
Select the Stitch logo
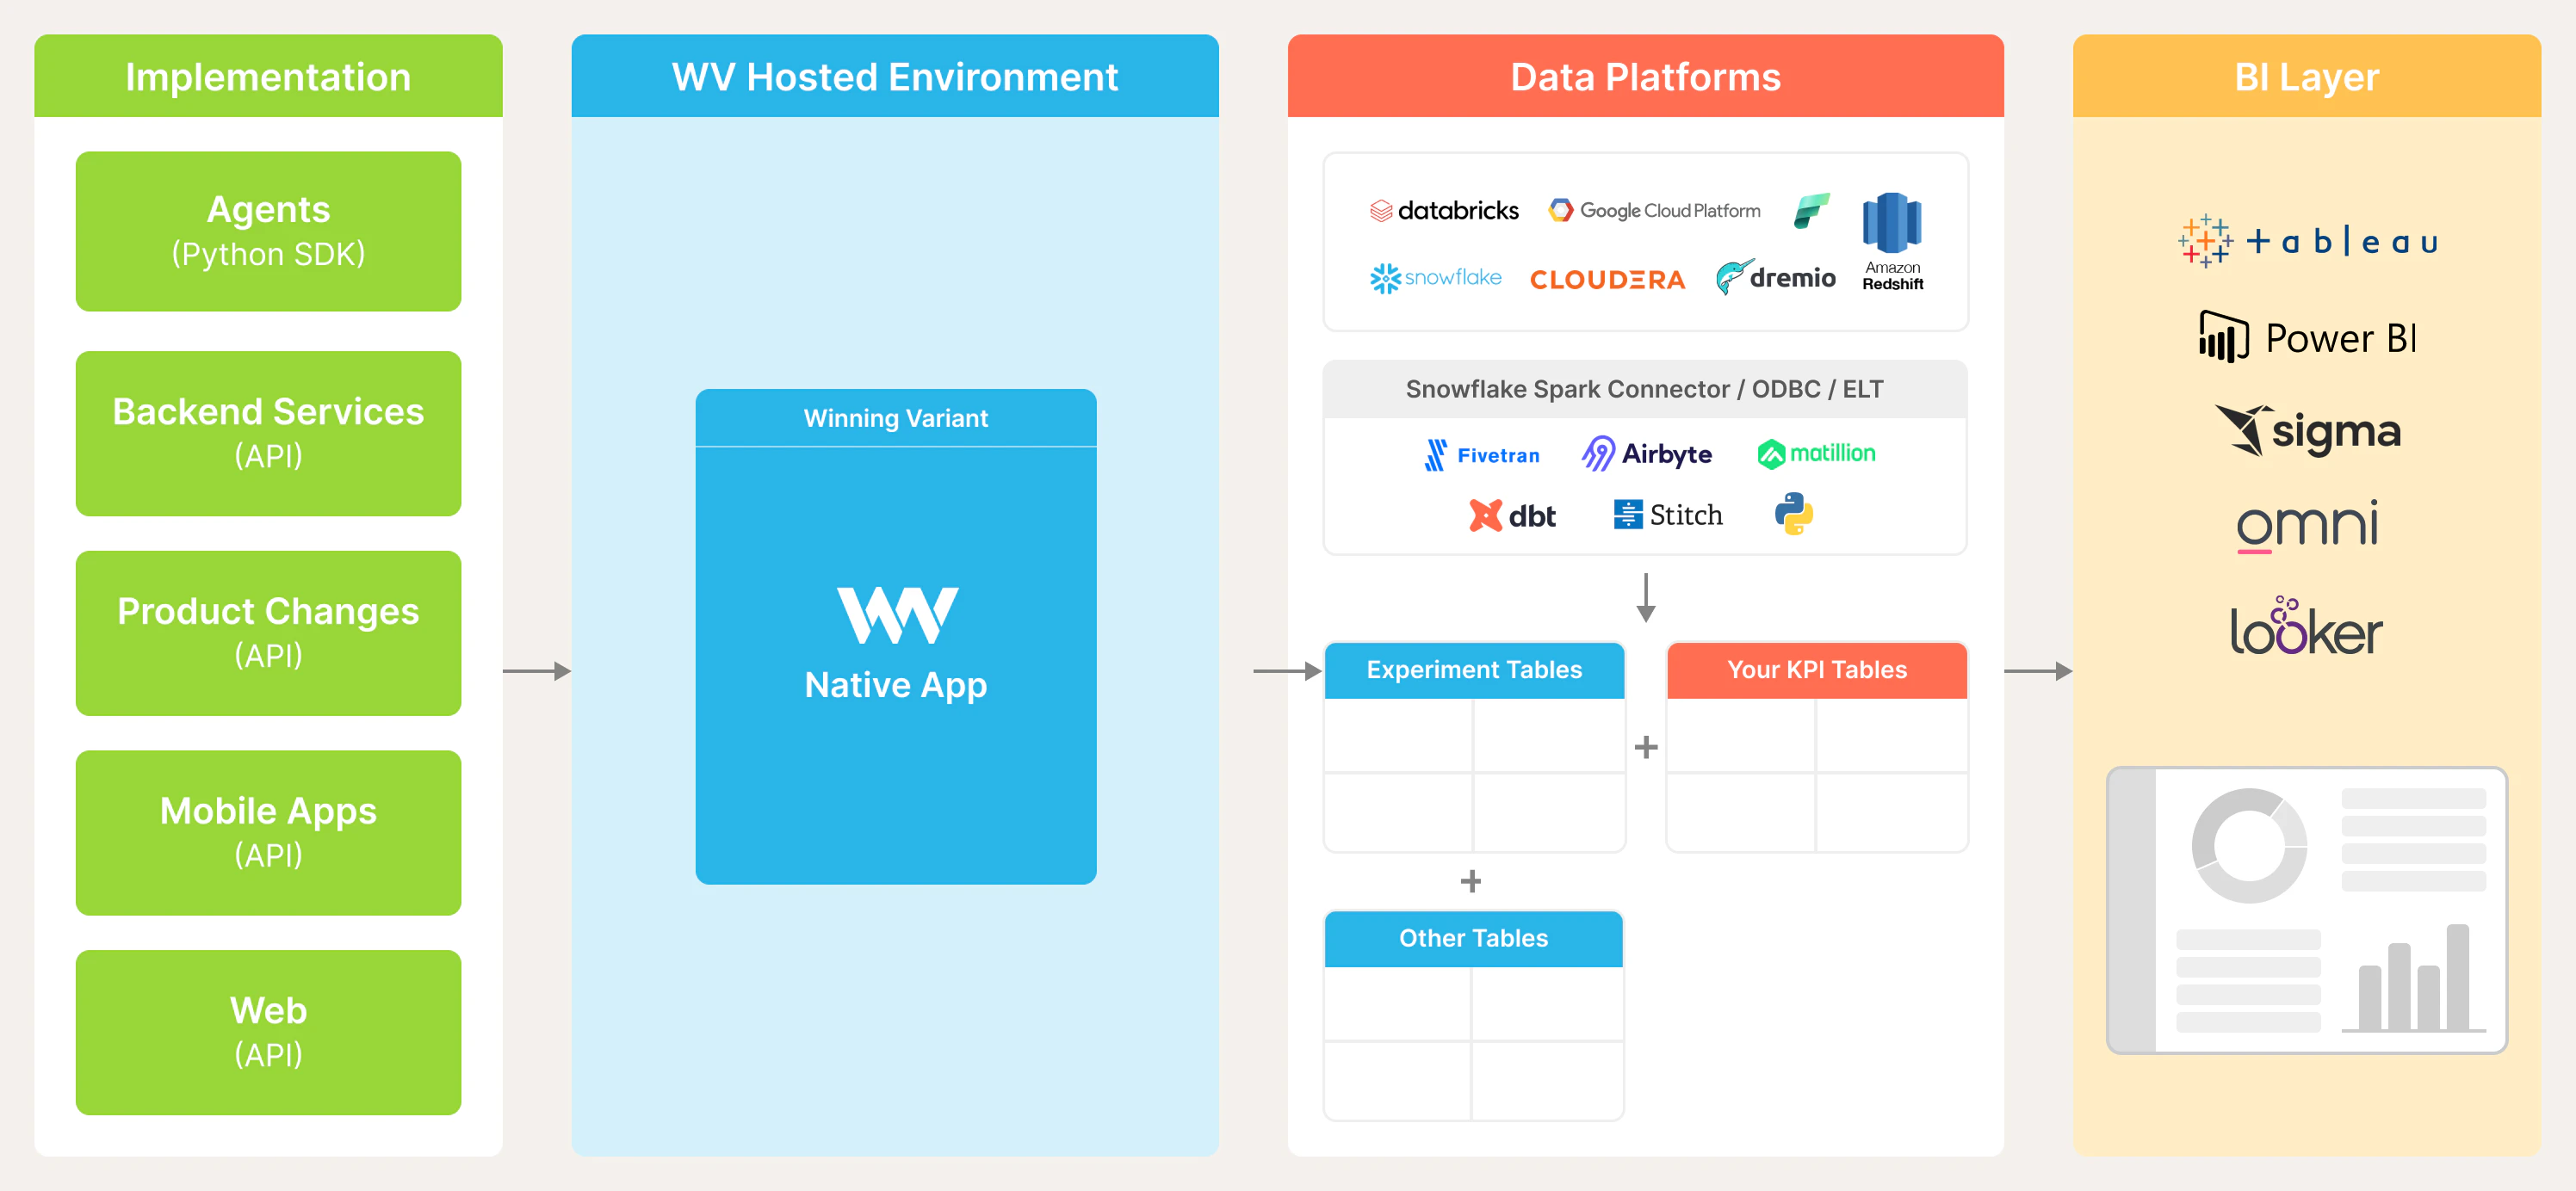pyautogui.click(x=1668, y=515)
